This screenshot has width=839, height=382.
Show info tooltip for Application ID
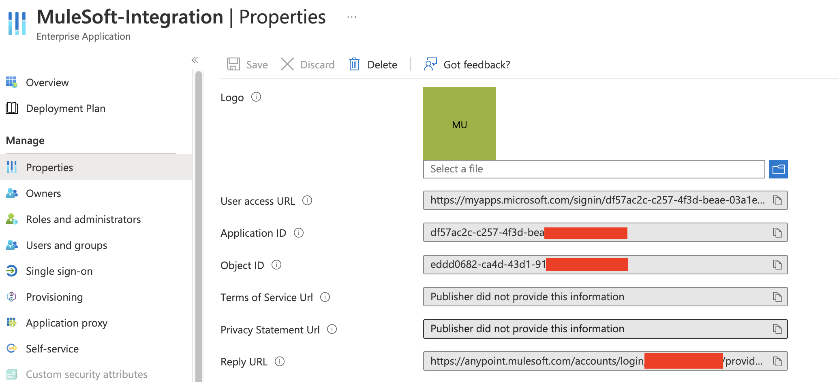tap(299, 233)
